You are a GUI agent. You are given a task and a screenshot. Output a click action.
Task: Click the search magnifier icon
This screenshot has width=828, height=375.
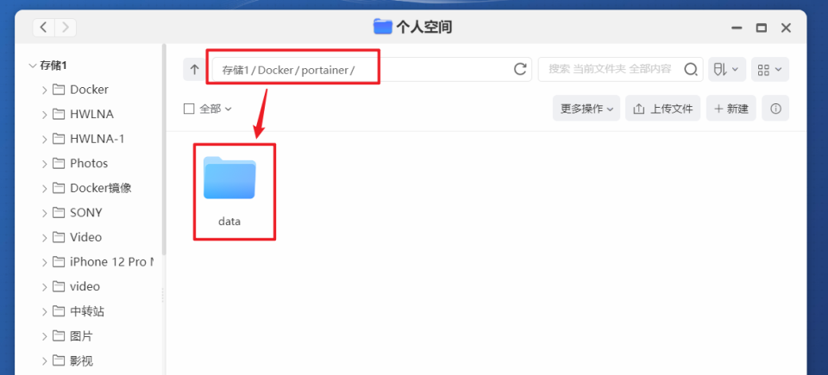tap(691, 69)
